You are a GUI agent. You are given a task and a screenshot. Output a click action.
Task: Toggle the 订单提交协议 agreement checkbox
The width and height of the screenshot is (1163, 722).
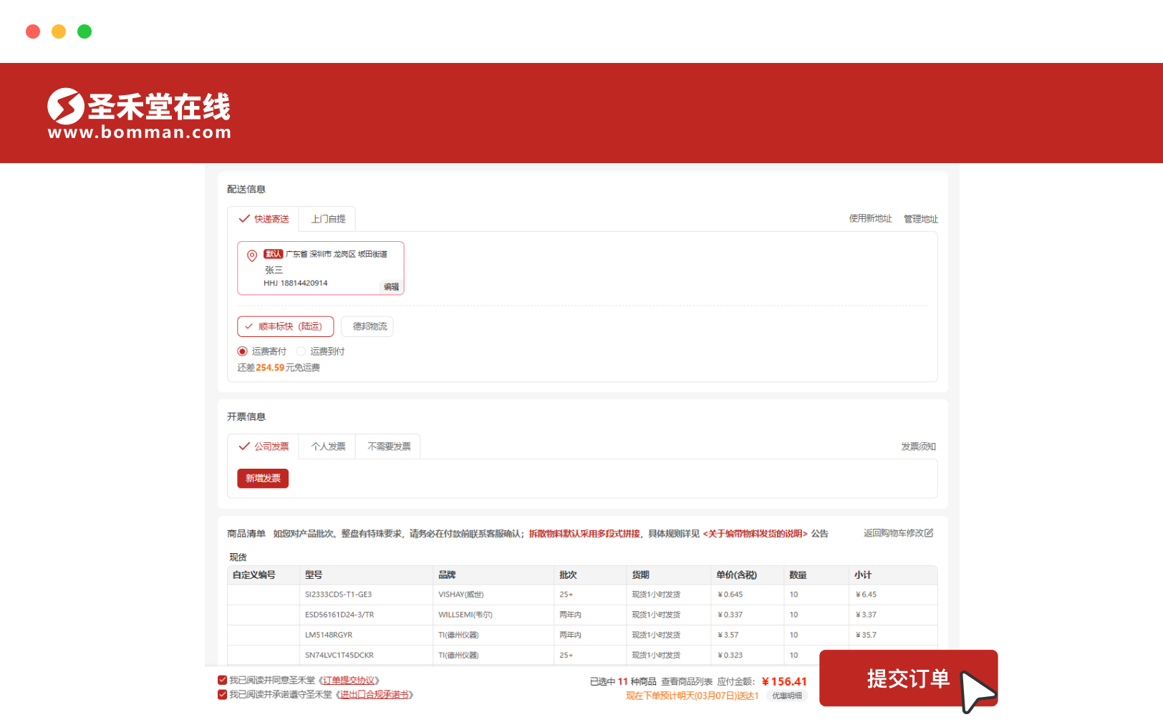click(x=223, y=680)
